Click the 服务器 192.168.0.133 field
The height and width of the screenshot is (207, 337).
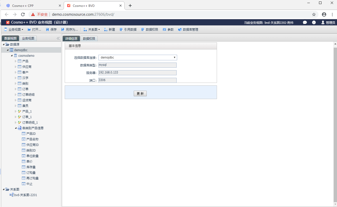[x=138, y=73]
